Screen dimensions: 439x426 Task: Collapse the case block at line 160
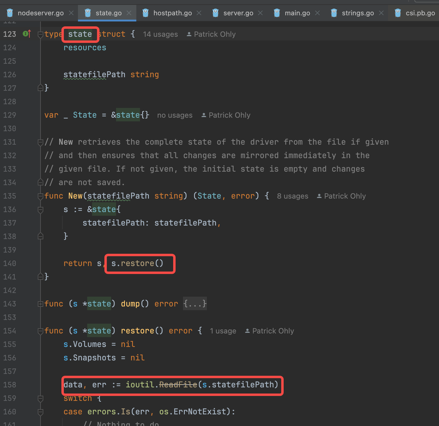(x=40, y=412)
